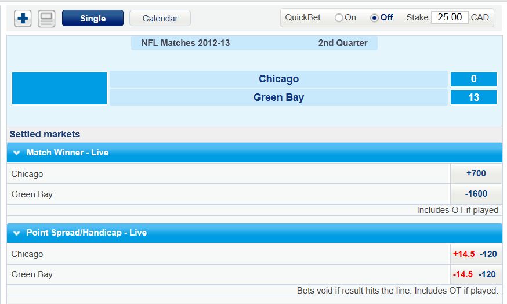Bet on Chicago at +700 odds
Image resolution: width=507 pixels, height=304 pixels.
point(476,173)
